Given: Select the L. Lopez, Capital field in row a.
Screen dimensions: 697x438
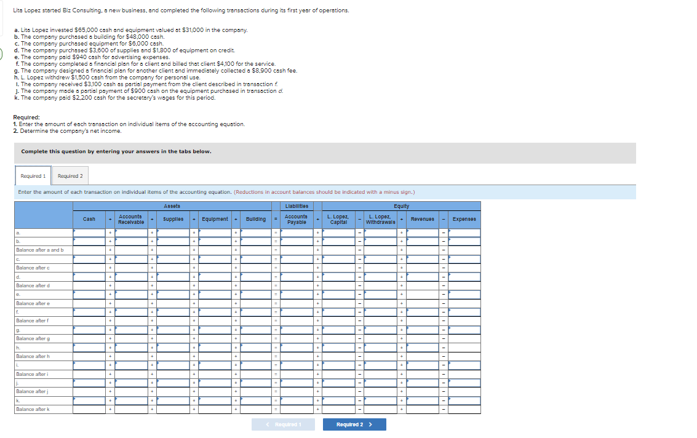Looking at the screenshot, I should (x=338, y=233).
